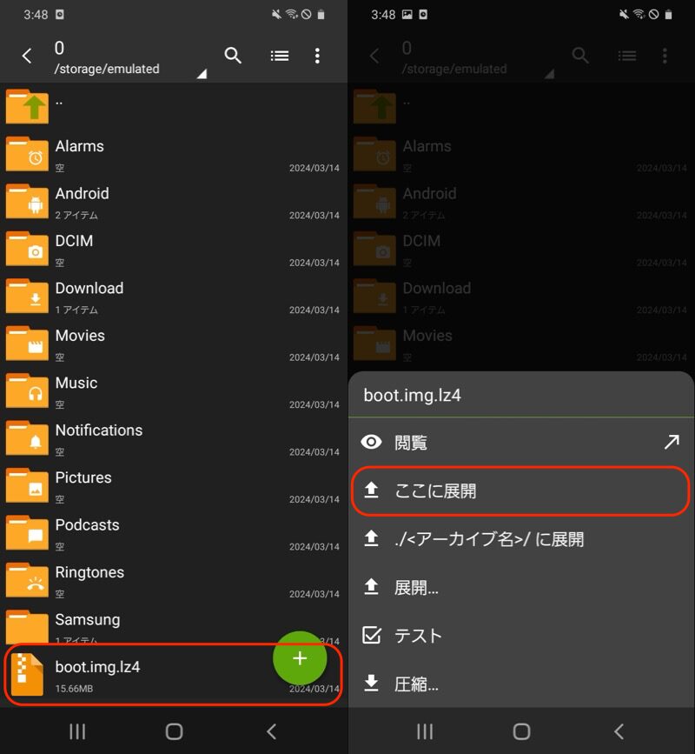Choose 展開... from the context menu
695x754 pixels.
pyautogui.click(x=416, y=588)
